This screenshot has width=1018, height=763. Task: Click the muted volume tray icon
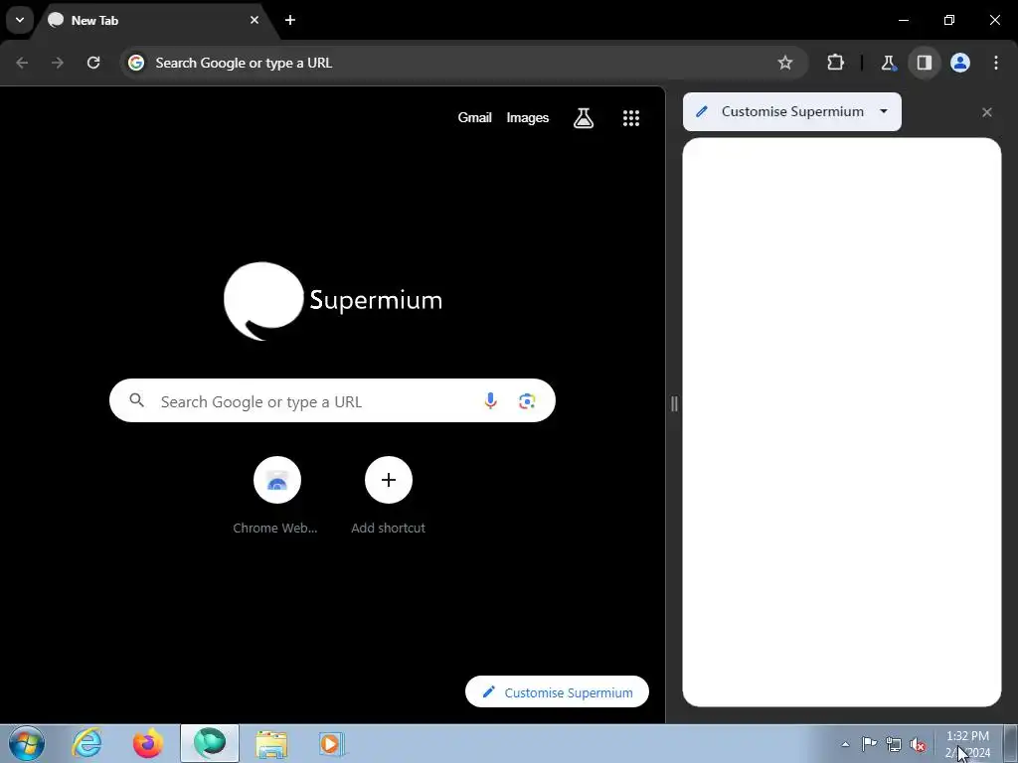pos(918,744)
